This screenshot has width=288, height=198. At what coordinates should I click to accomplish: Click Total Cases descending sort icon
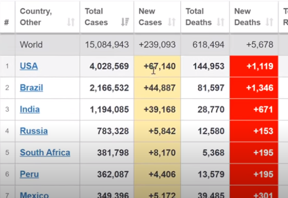[125, 22]
